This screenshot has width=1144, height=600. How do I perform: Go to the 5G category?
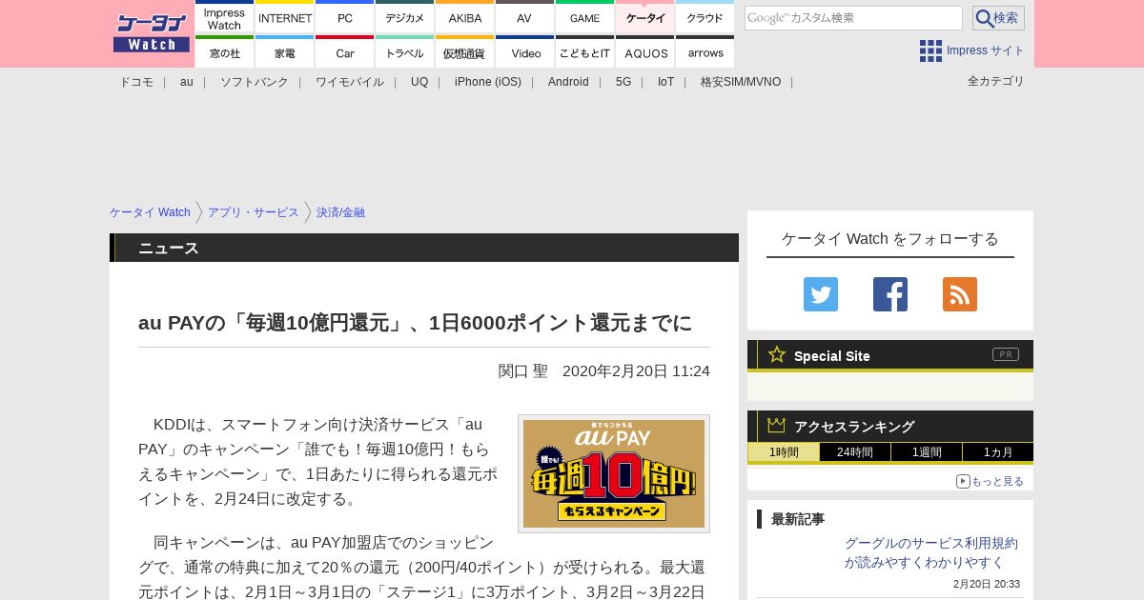[x=623, y=82]
